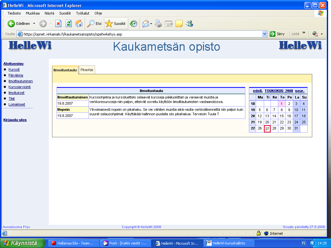Click the toolbar icon right of Linkit

[315, 34]
